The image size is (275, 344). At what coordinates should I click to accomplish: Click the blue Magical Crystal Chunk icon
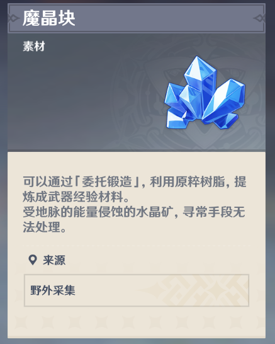[x=205, y=93]
